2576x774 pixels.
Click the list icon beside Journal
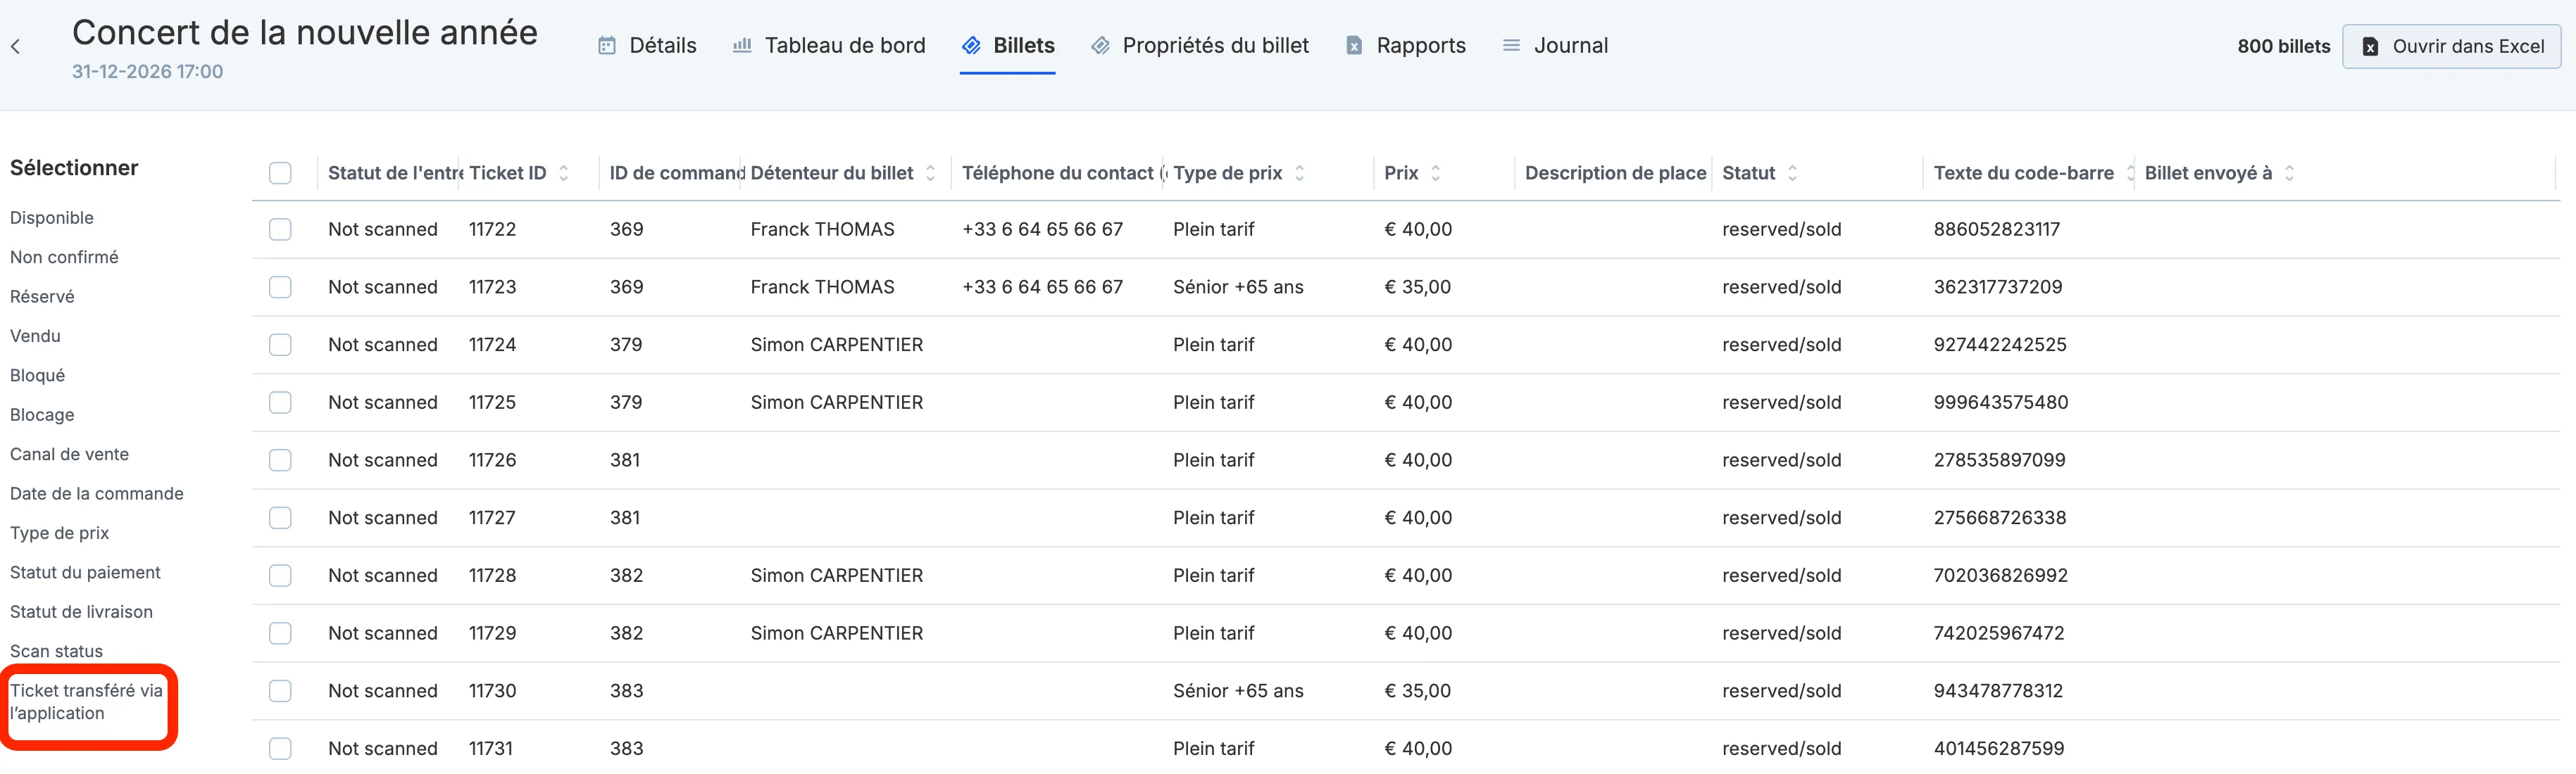click(1511, 46)
